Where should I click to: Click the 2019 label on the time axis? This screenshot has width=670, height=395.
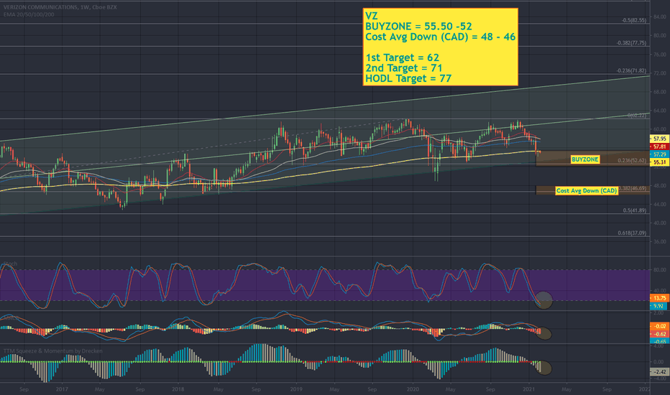point(296,389)
